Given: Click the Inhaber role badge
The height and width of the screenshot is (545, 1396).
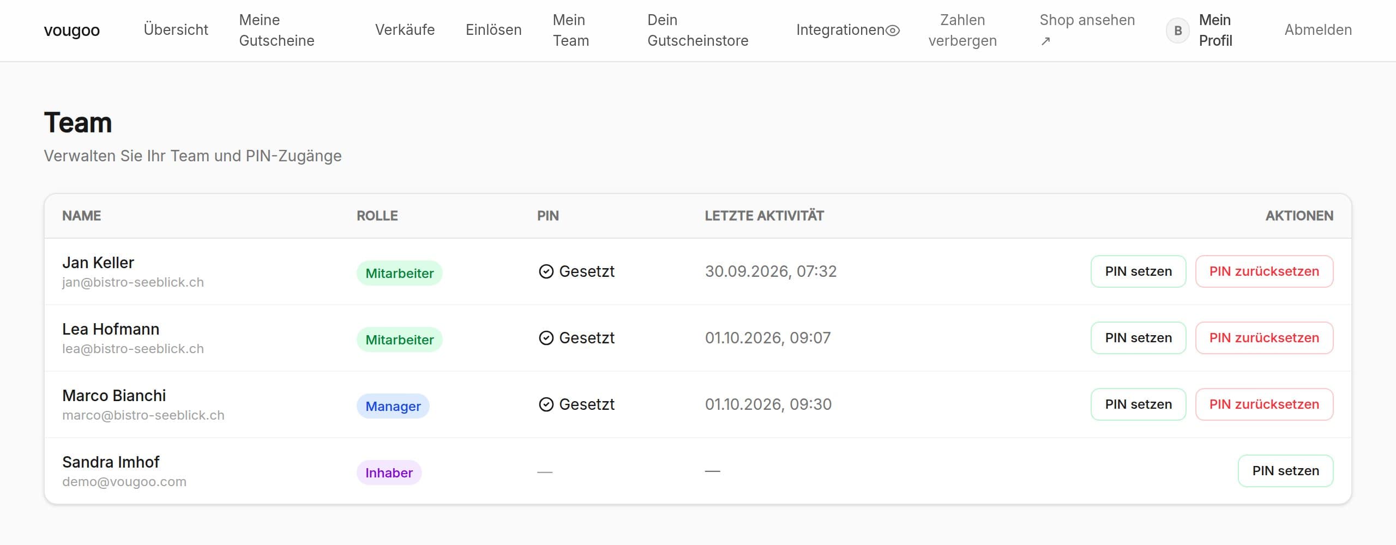Looking at the screenshot, I should click(x=389, y=473).
